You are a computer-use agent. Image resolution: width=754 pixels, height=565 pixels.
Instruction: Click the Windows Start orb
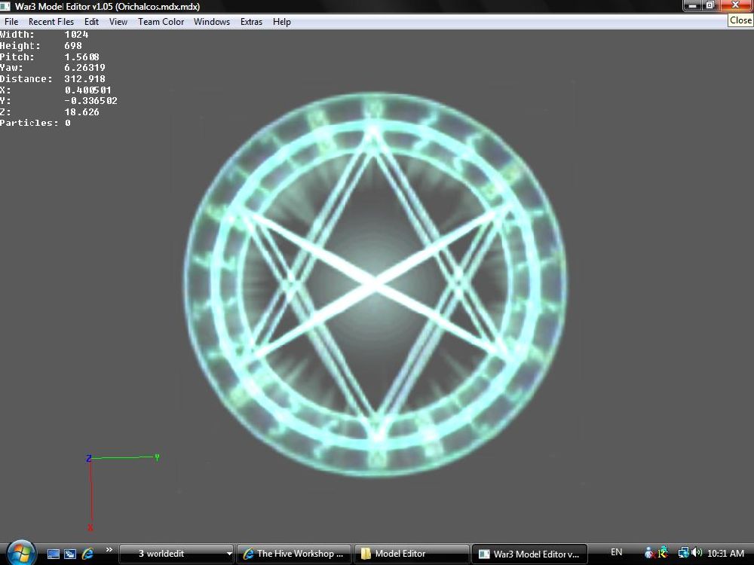click(20, 553)
